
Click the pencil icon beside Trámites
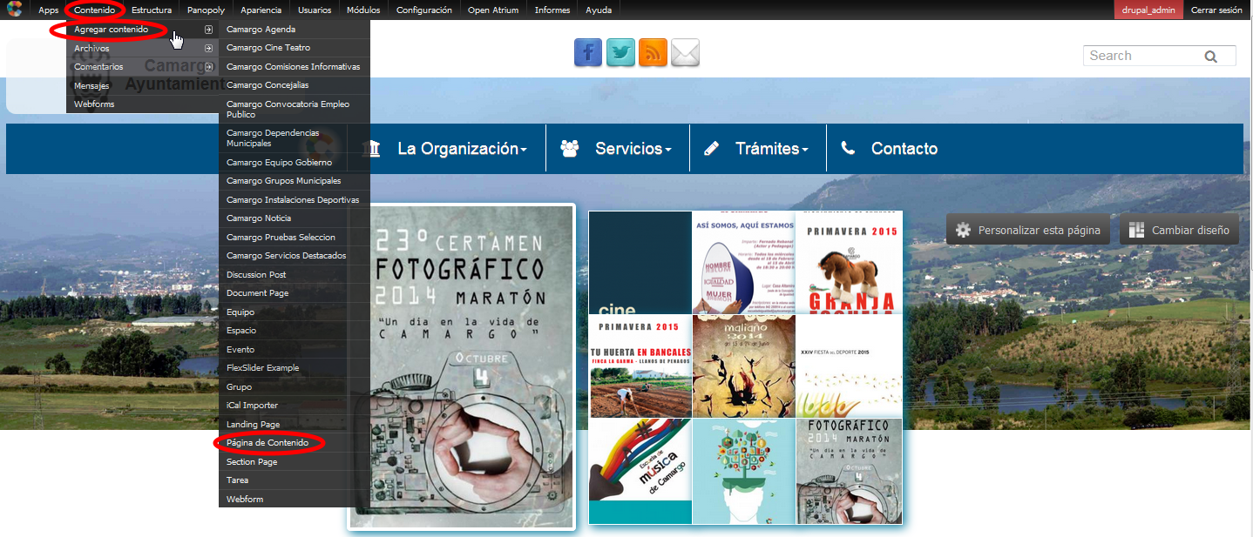[x=711, y=149]
